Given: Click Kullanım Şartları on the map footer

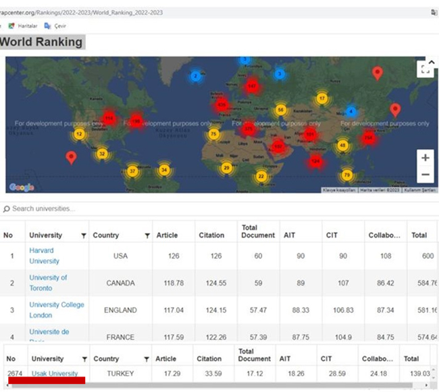Looking at the screenshot, I should pos(419,190).
